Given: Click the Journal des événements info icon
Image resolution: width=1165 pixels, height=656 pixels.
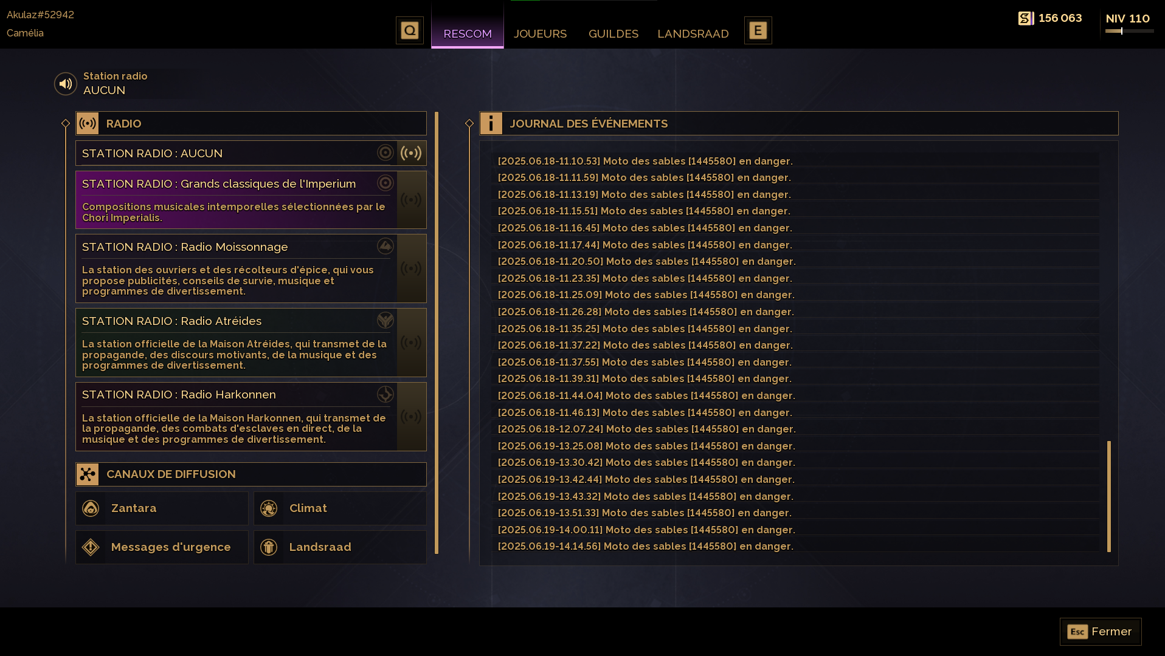Looking at the screenshot, I should [491, 123].
